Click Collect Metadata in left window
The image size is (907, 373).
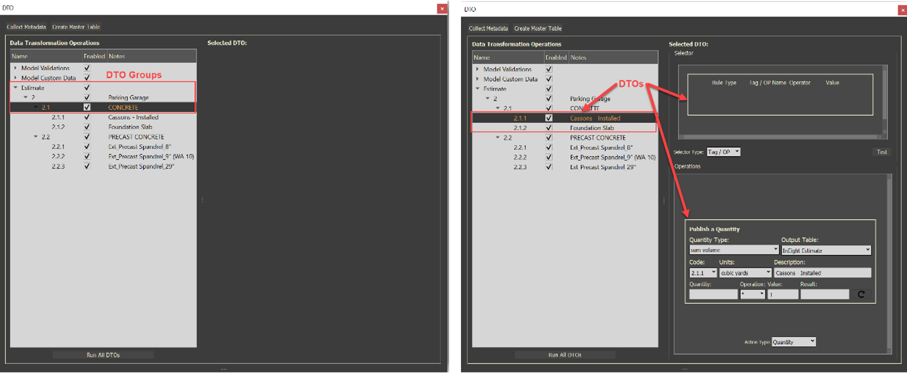tap(26, 27)
